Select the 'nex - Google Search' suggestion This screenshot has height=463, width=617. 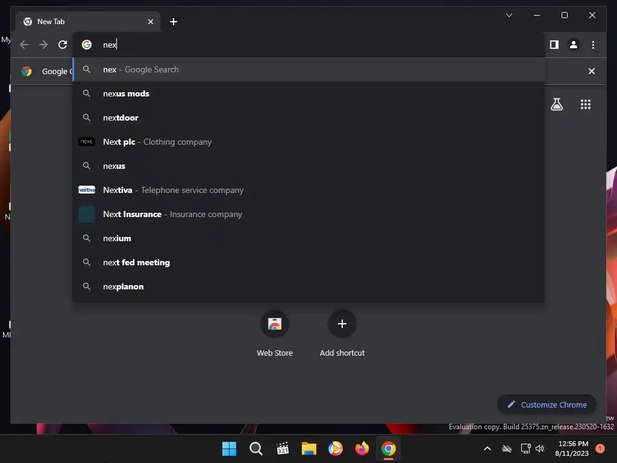coord(308,70)
